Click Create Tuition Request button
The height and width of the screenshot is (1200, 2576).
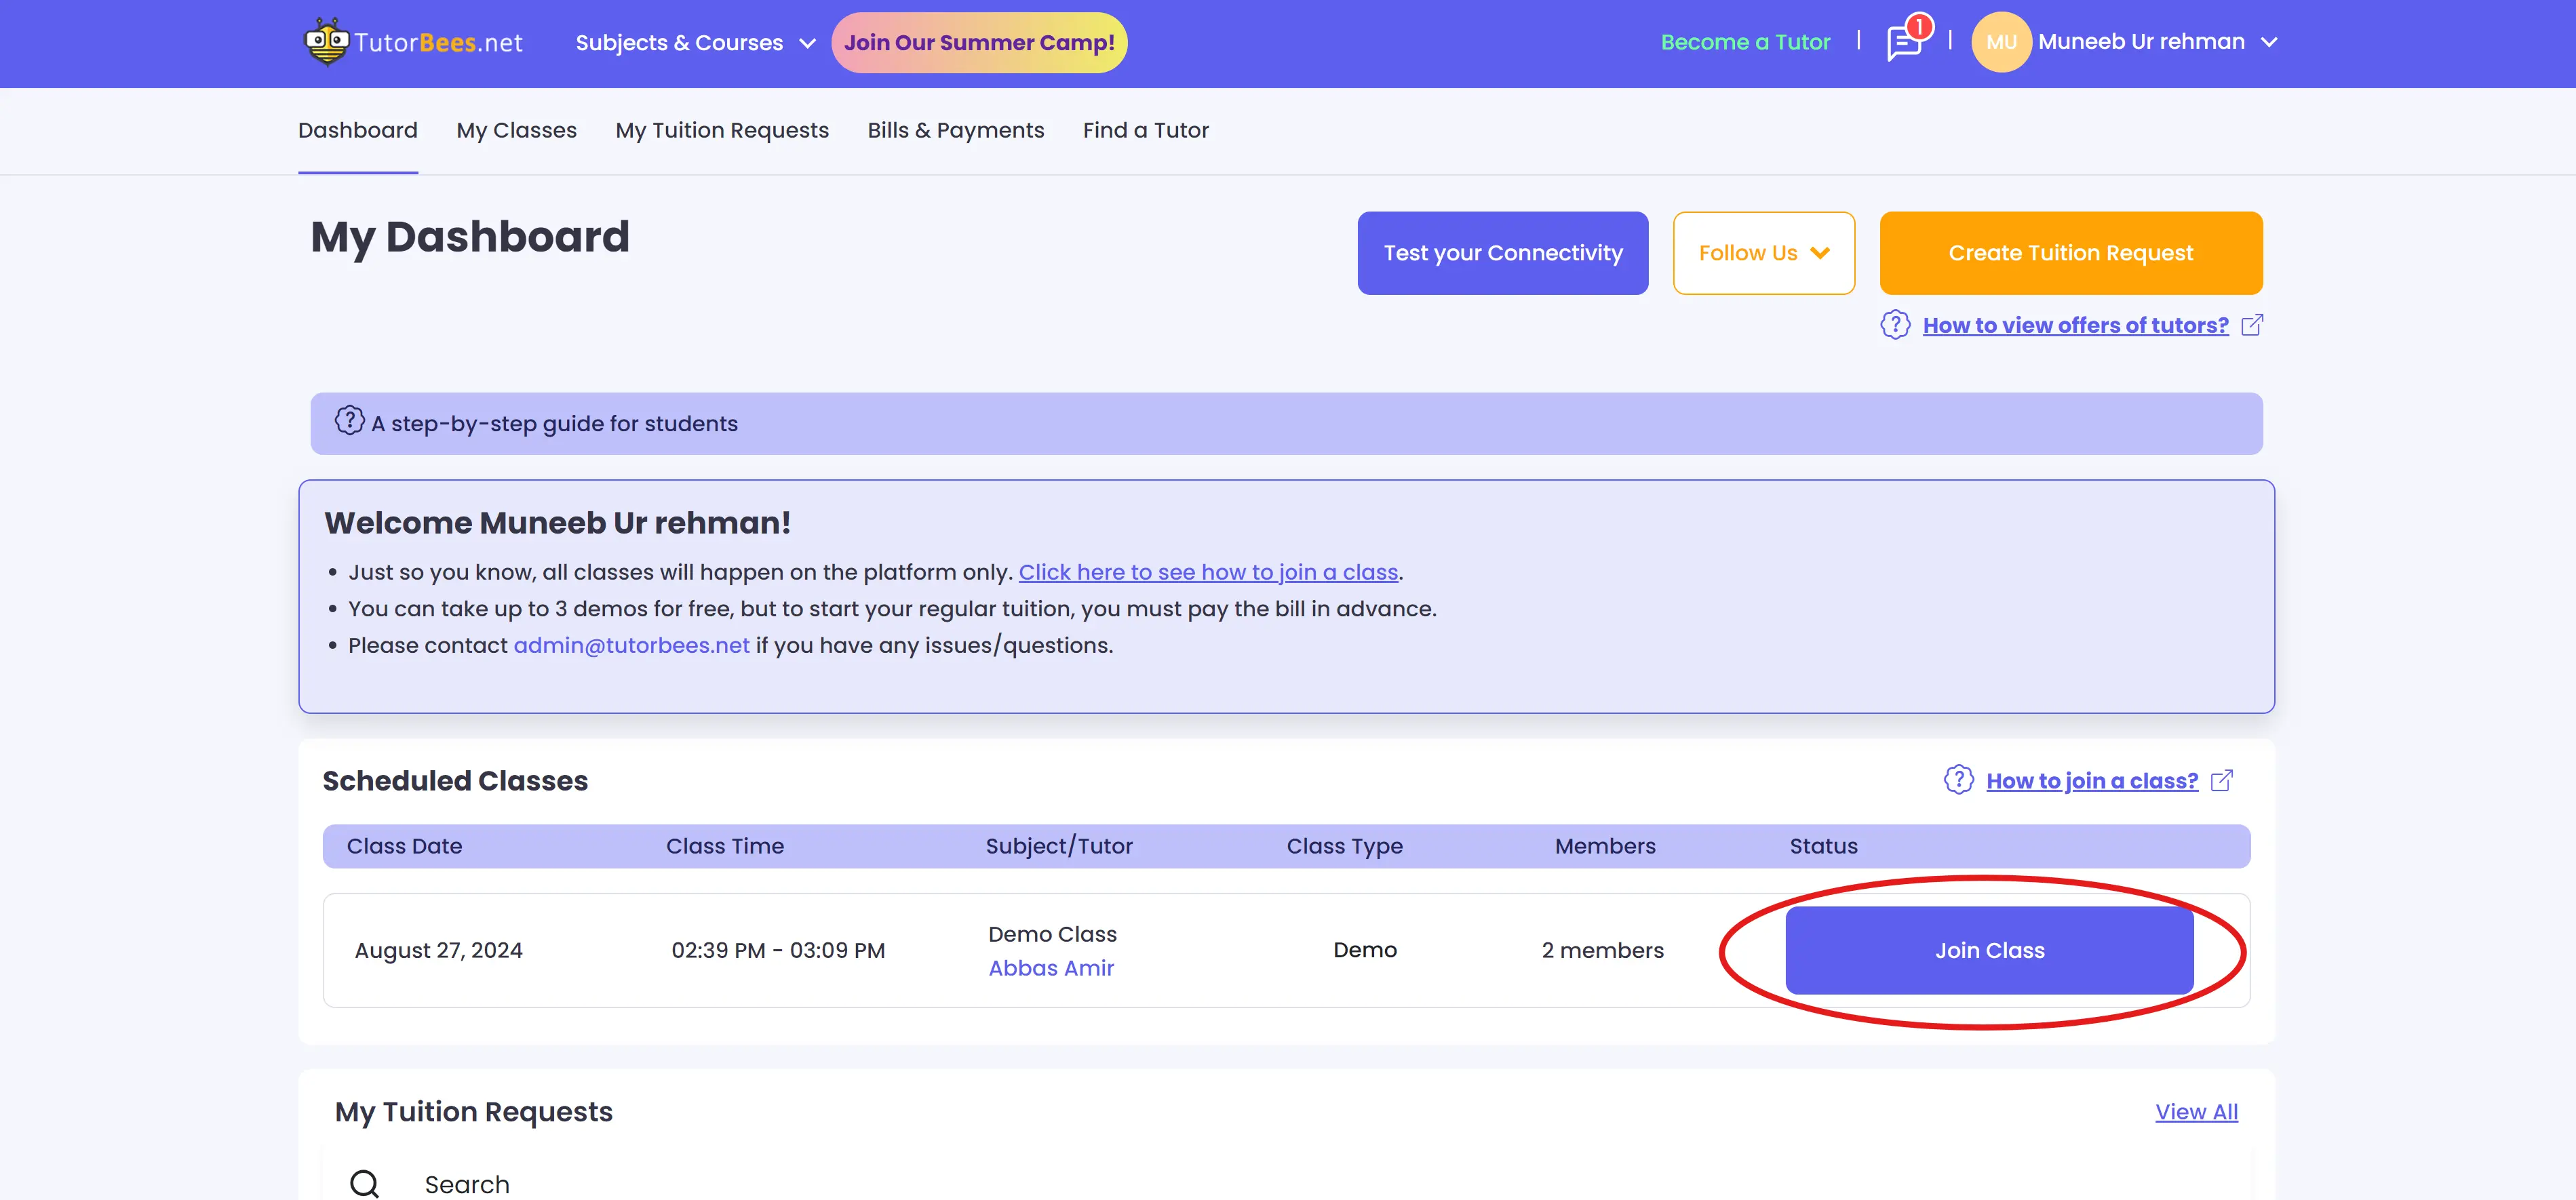2070,253
